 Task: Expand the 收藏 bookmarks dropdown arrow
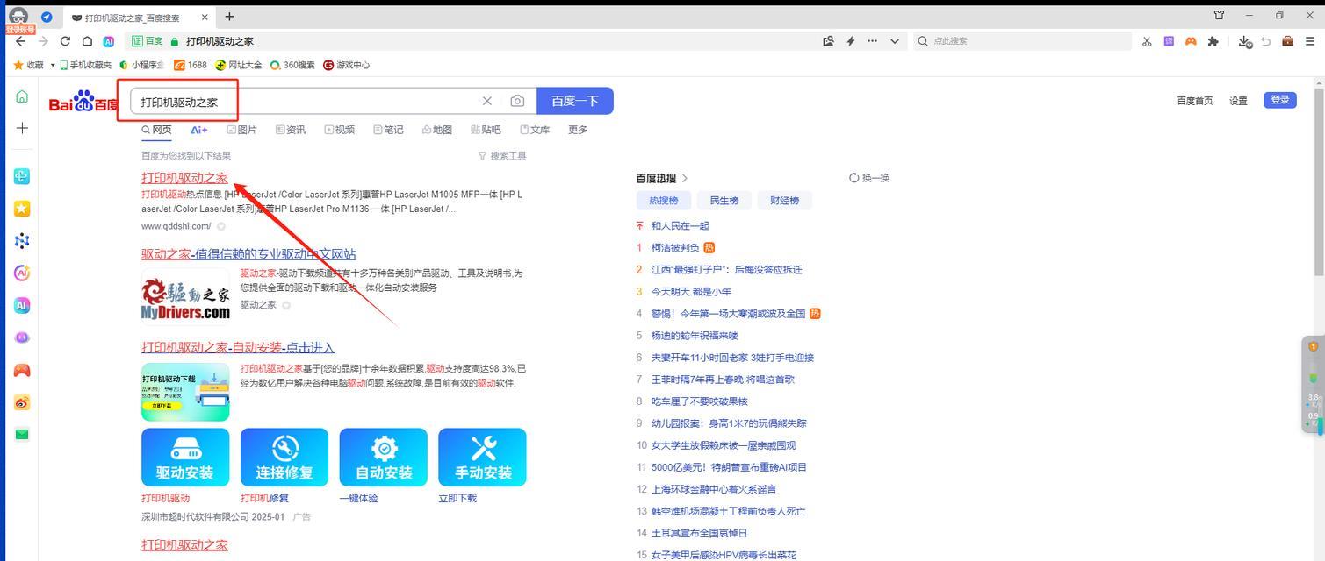53,65
